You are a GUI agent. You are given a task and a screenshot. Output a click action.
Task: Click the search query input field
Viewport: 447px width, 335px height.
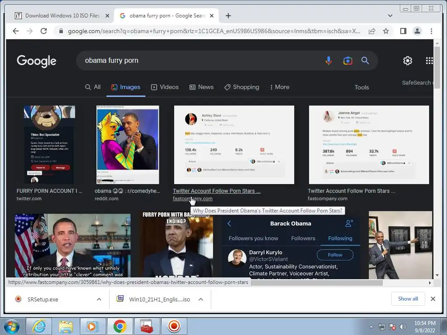(x=199, y=60)
